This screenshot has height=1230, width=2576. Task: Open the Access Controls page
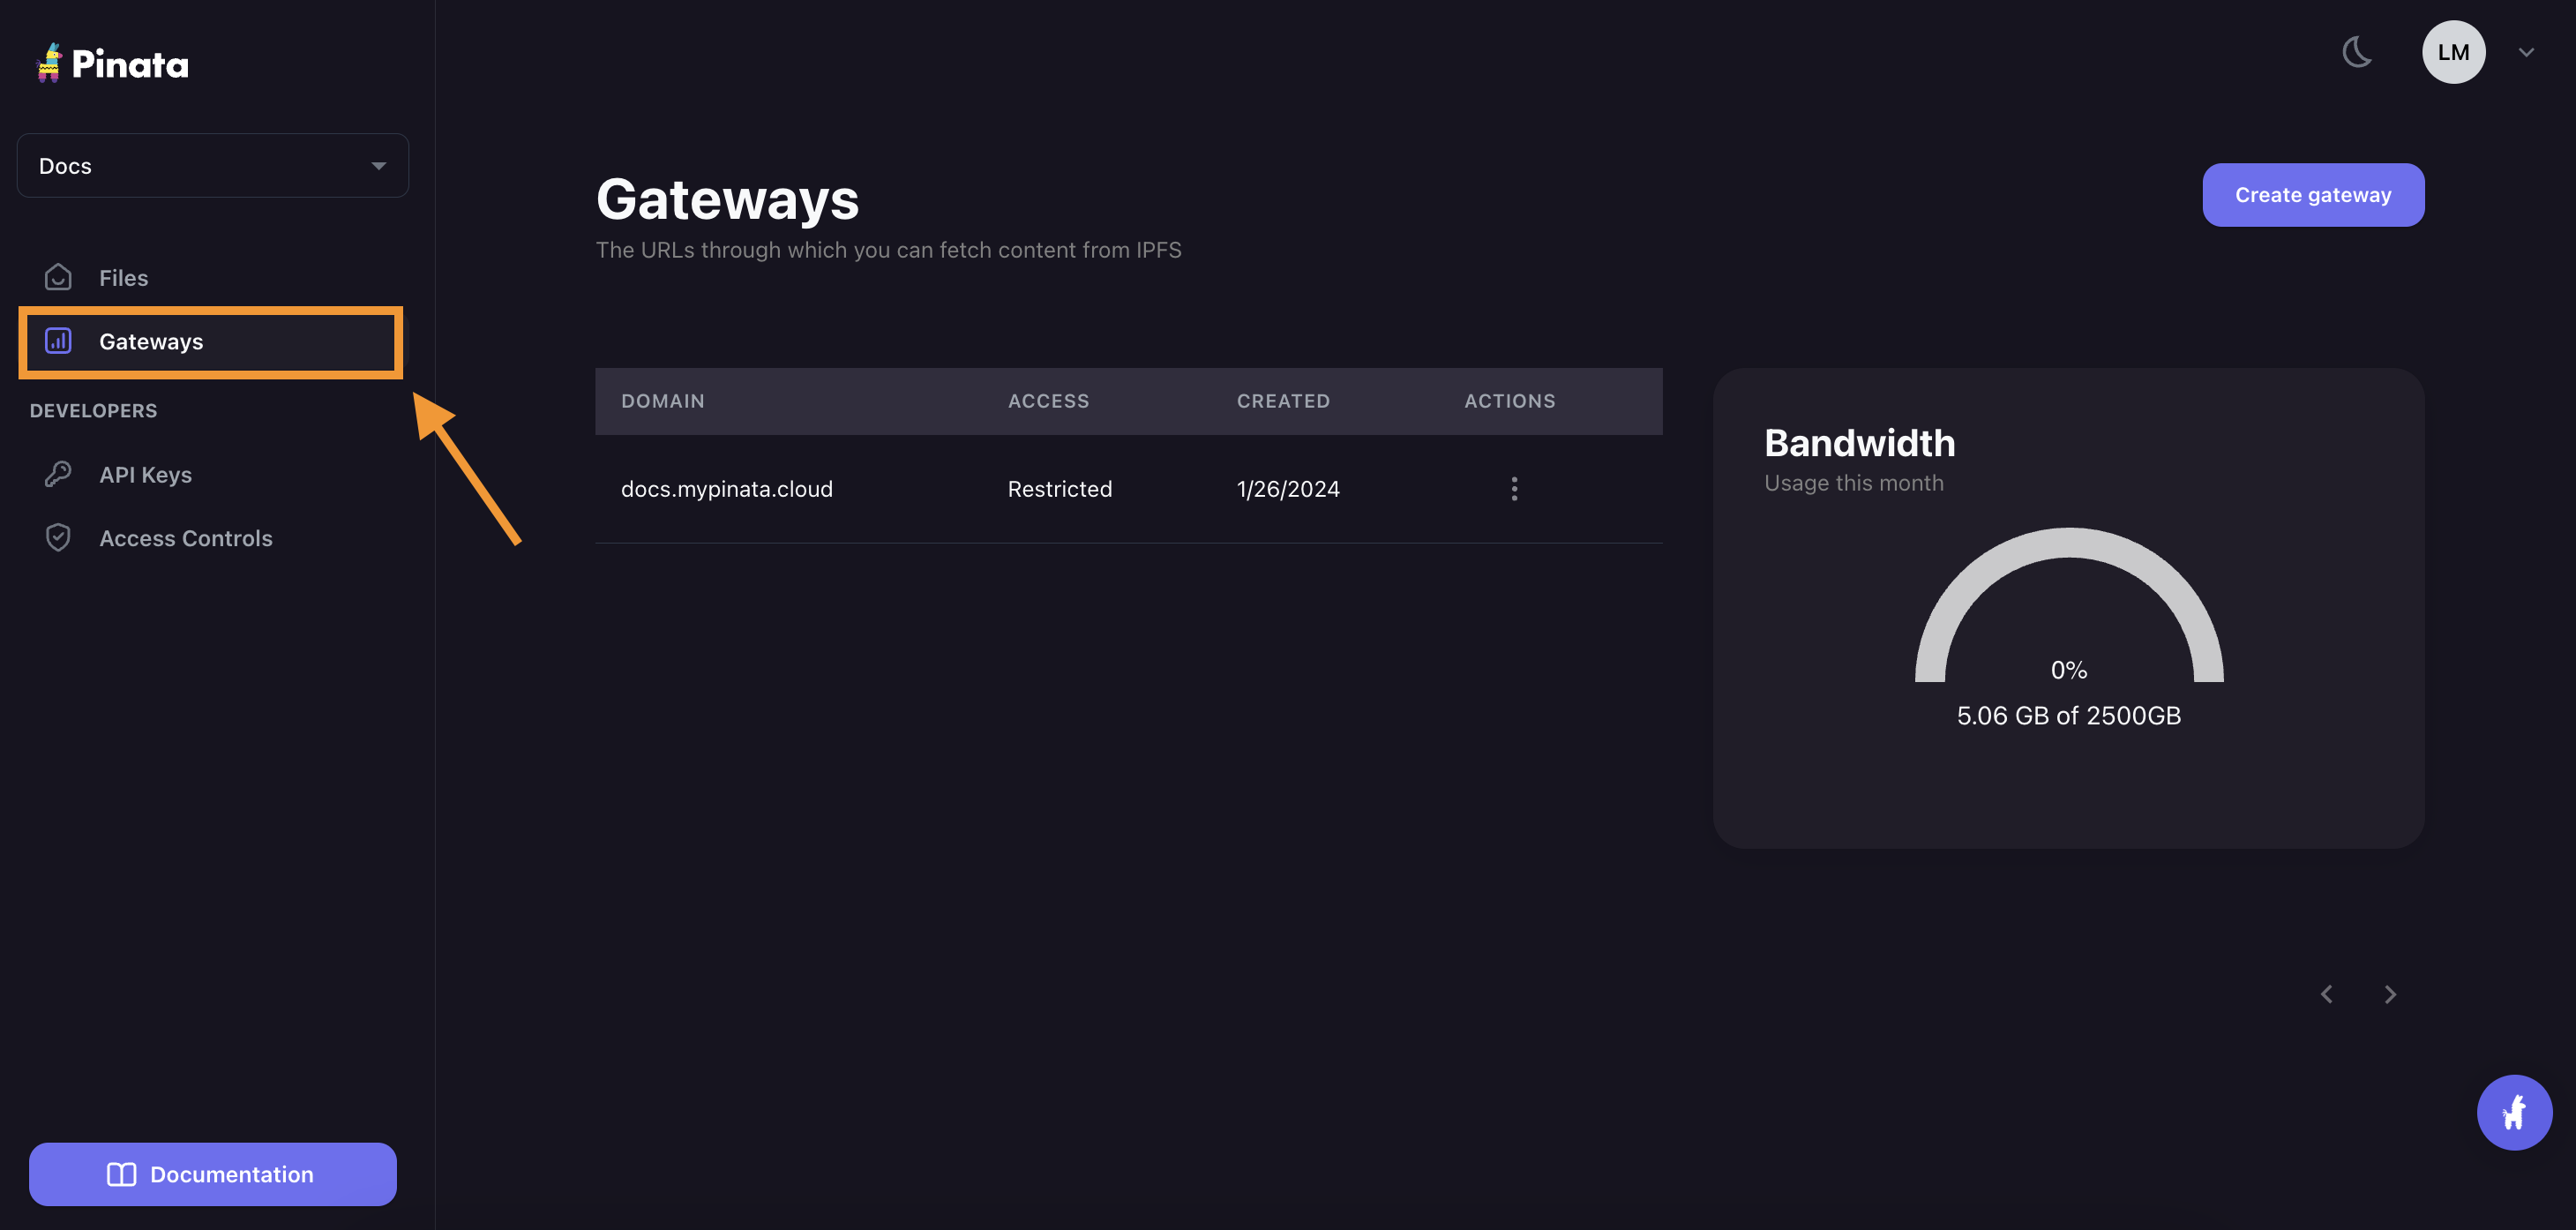185,538
